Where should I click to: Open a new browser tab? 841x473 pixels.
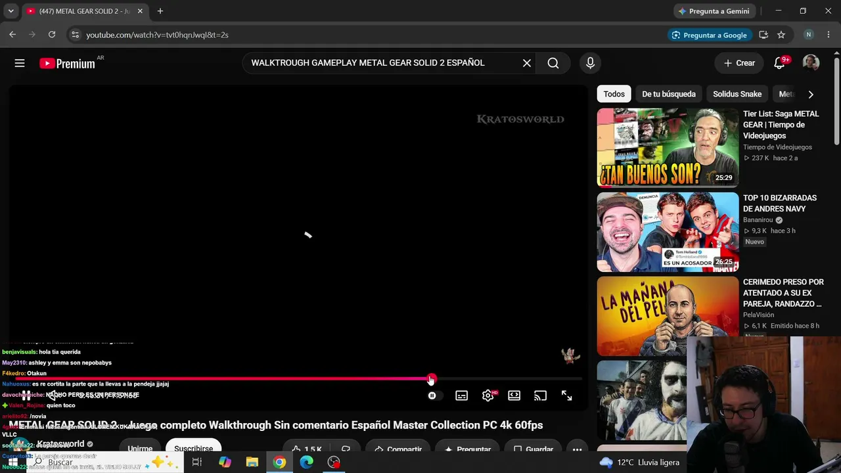[160, 11]
